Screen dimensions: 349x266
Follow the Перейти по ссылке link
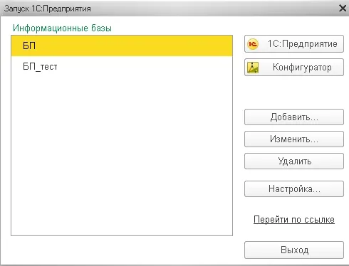tap(294, 220)
